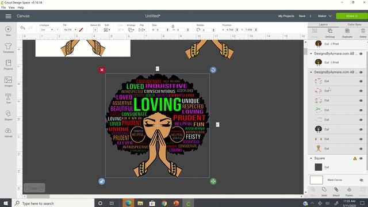This screenshot has height=207, width=368.
Task: Open the Templates panel
Action: tap(8, 46)
